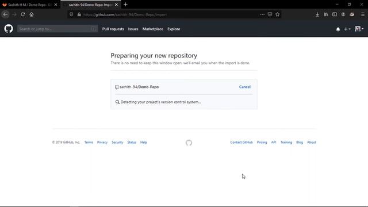Click the browser forward arrow

click(x=14, y=14)
